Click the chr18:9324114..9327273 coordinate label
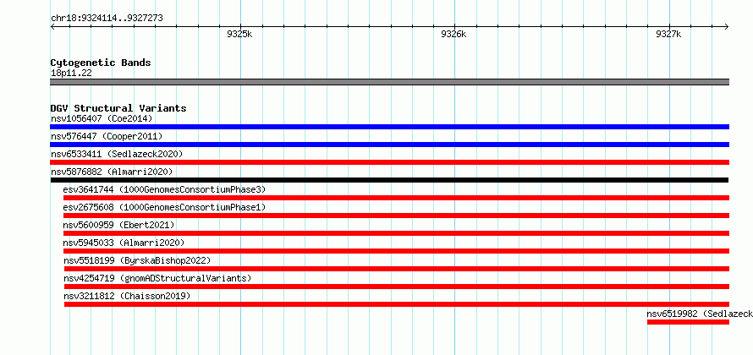 point(107,19)
